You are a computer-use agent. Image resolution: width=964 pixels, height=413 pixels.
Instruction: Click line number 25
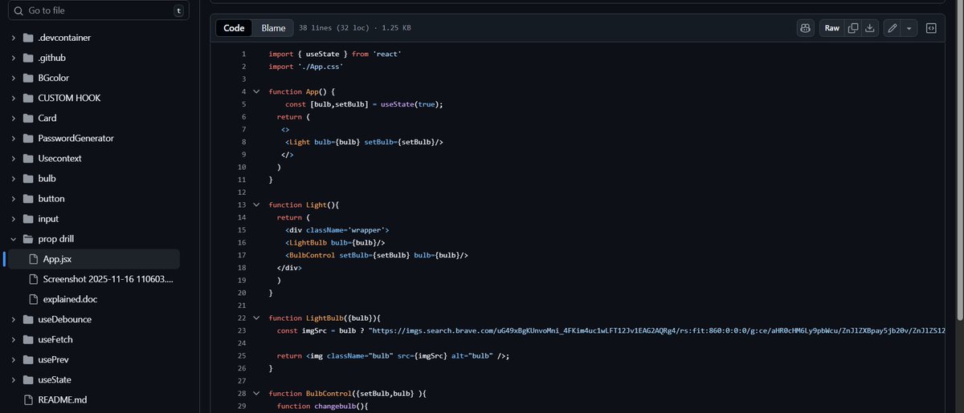coord(242,355)
